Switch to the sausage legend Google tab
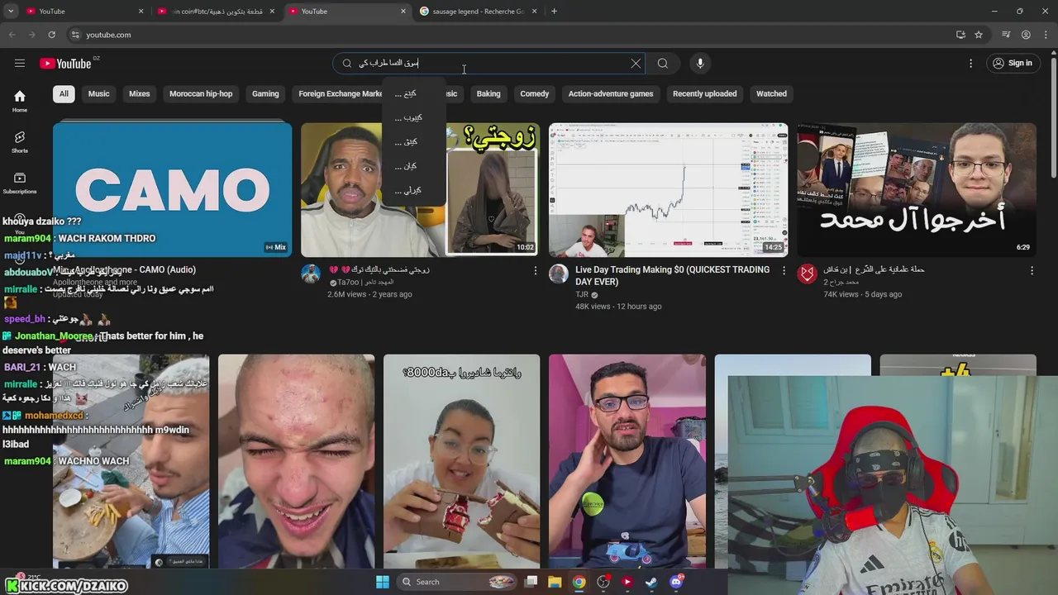Screen dimensions: 1058x595 click(479, 12)
